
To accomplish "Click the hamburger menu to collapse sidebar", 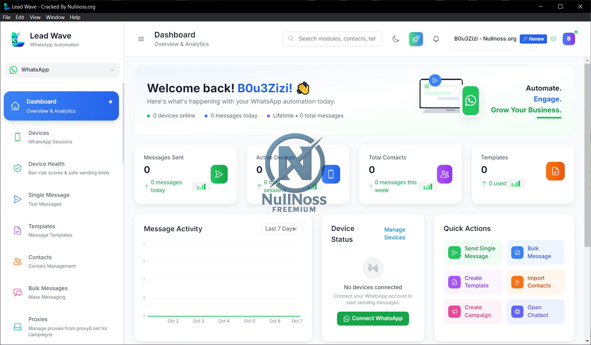I will (141, 39).
